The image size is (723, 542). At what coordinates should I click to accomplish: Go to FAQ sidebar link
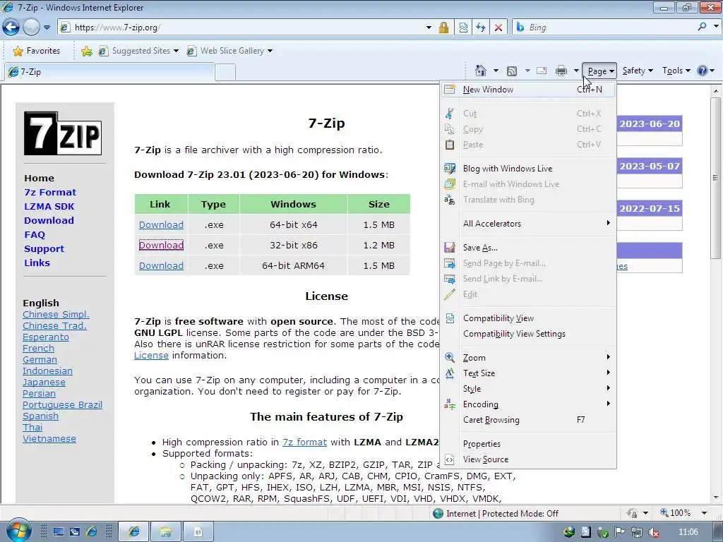tap(35, 234)
